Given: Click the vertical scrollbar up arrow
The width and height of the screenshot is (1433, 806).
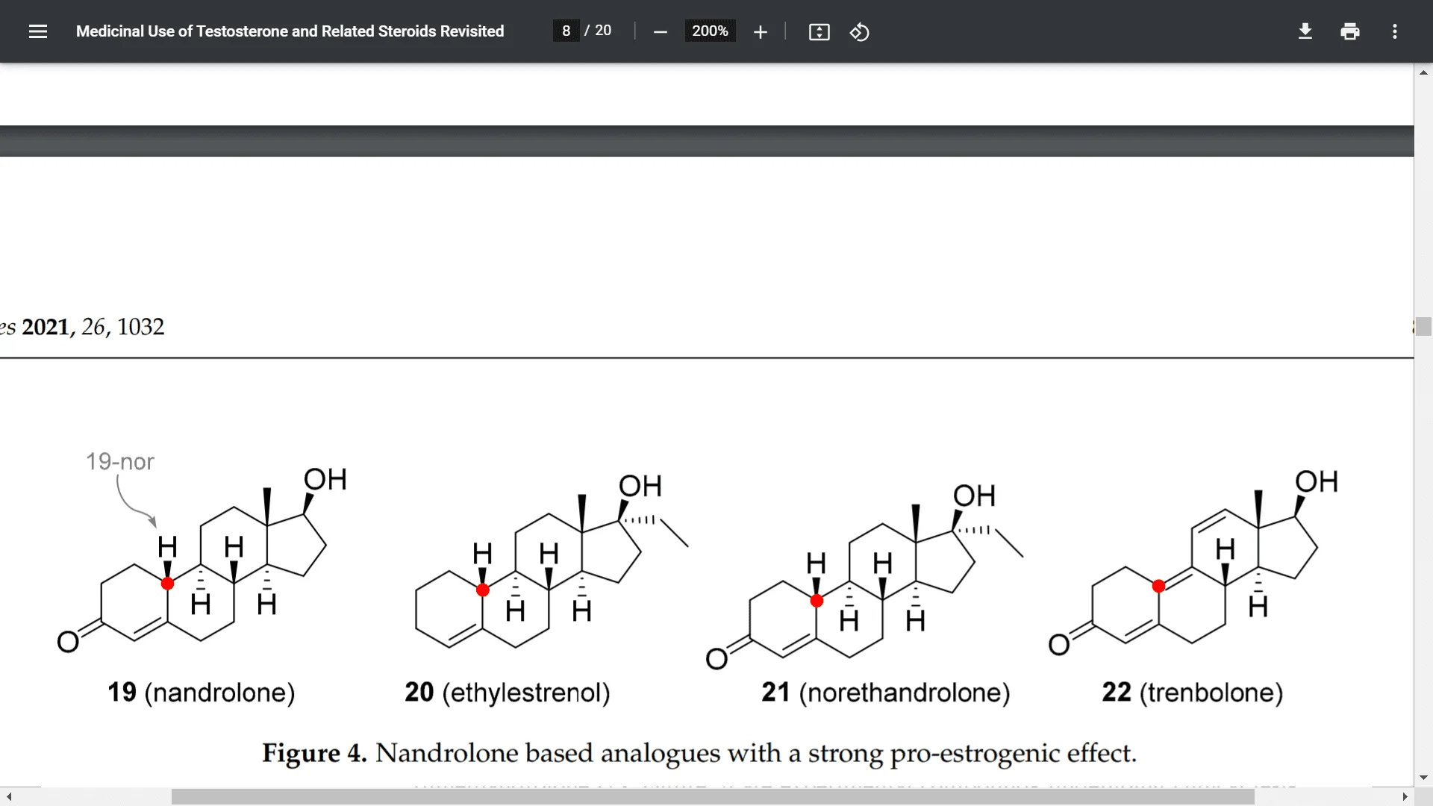Looking at the screenshot, I should click(x=1423, y=72).
